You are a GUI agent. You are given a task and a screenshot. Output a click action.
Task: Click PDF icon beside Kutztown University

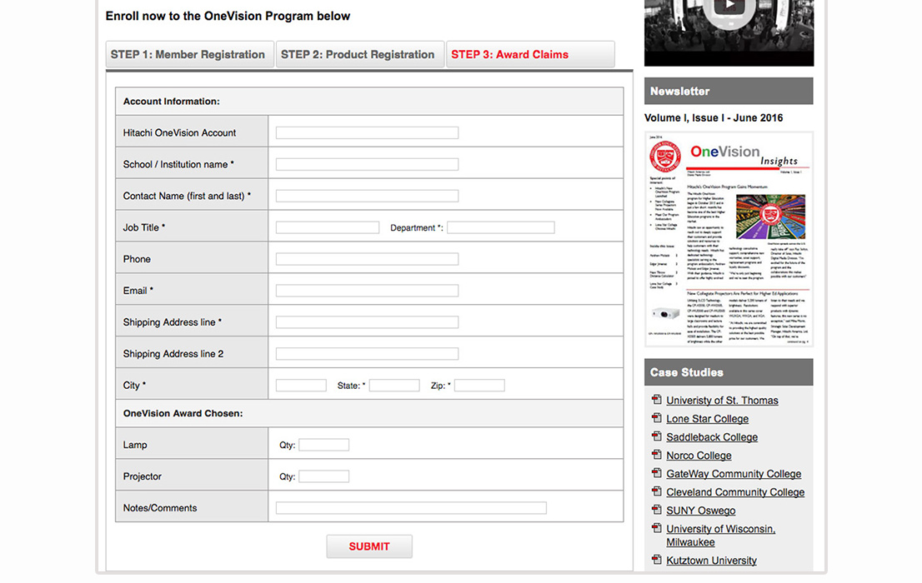click(x=657, y=560)
